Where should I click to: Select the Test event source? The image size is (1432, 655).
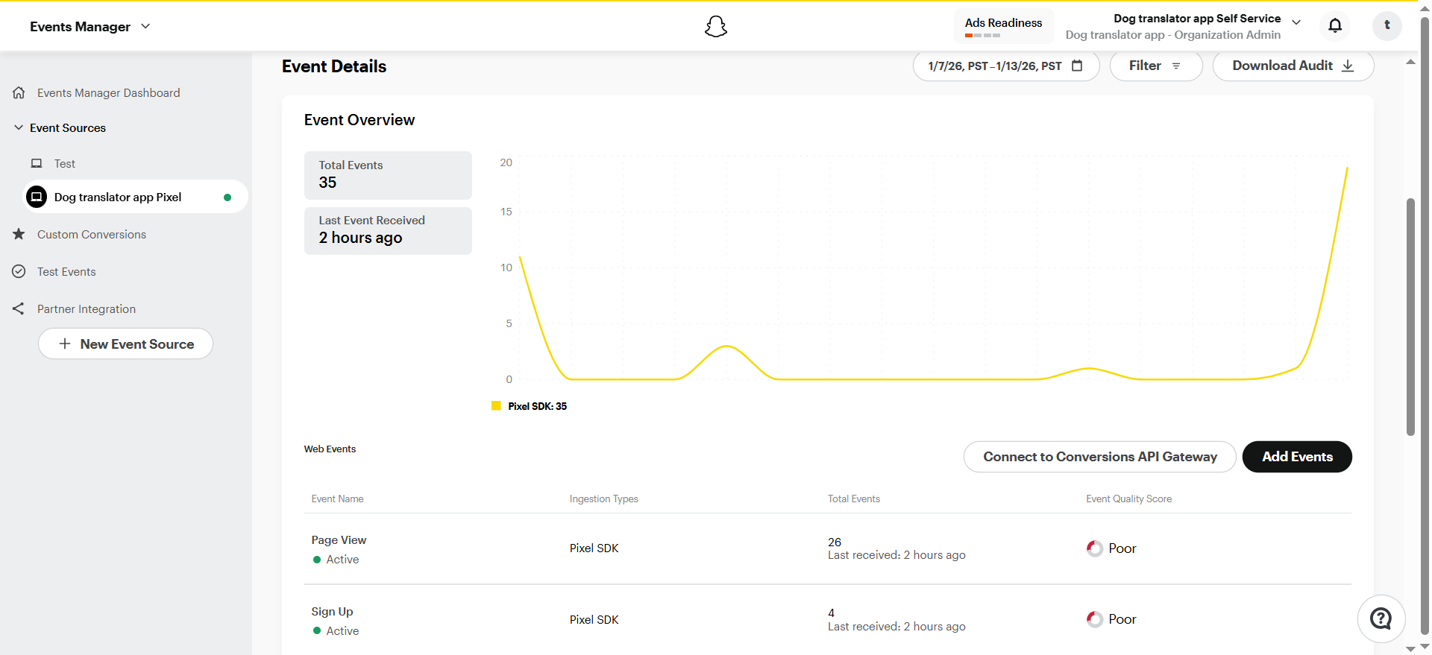(64, 163)
